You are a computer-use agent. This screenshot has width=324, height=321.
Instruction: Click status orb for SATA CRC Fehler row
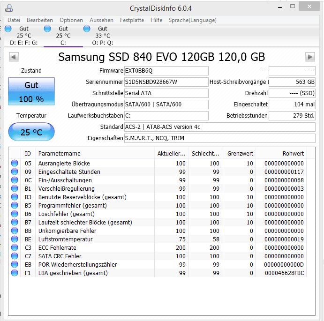pyautogui.click(x=15, y=256)
